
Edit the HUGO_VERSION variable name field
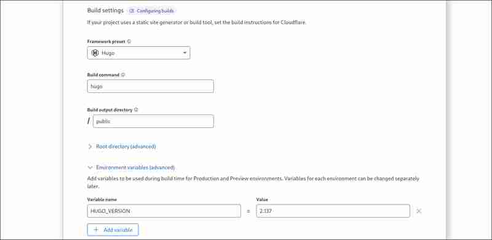click(164, 211)
